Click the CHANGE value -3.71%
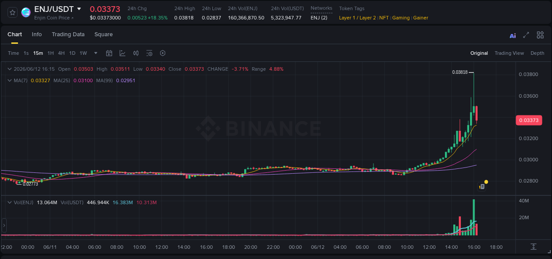The height and width of the screenshot is (259, 552). pyautogui.click(x=240, y=69)
